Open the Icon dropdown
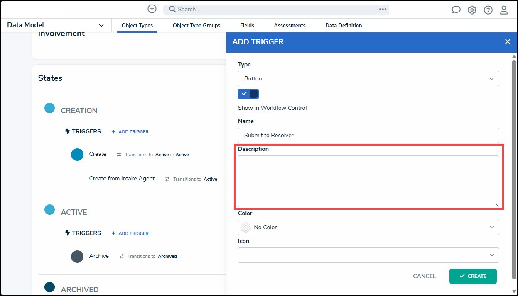 point(368,255)
